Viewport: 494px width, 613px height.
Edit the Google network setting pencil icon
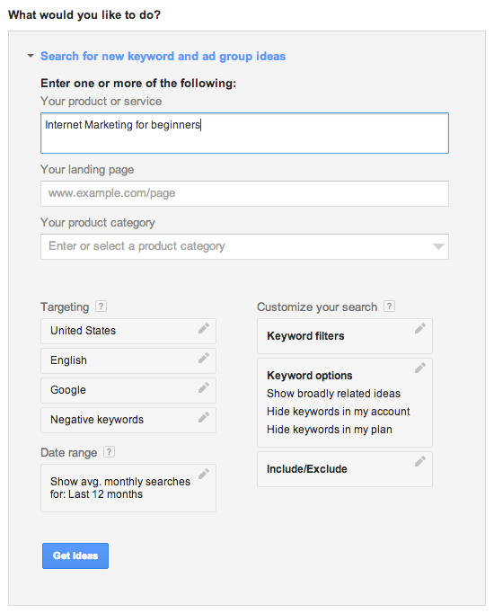204,387
